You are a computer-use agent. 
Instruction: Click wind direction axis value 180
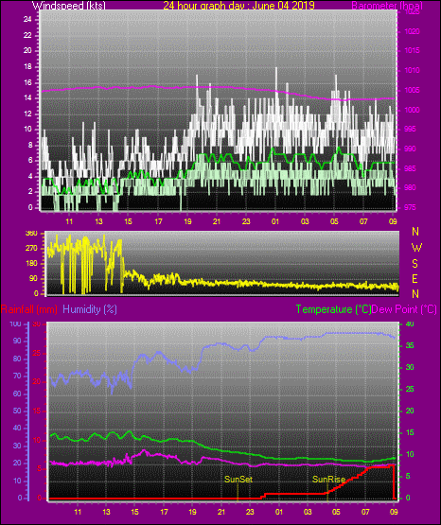tap(31, 264)
